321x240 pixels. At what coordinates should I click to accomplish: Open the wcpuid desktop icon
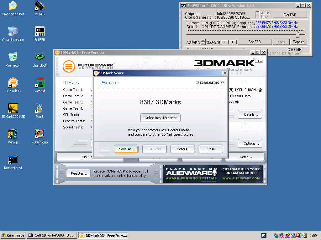(x=39, y=83)
